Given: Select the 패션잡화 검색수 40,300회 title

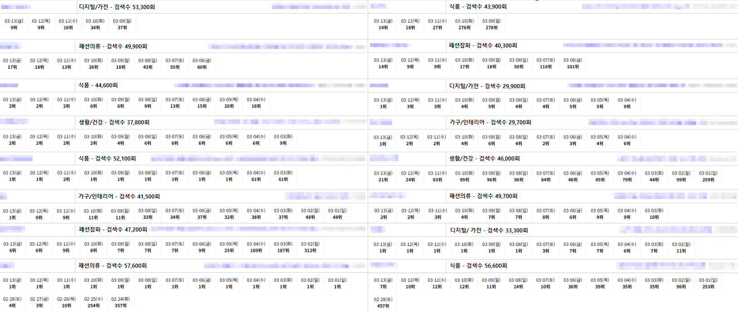Looking at the screenshot, I should tap(483, 46).
